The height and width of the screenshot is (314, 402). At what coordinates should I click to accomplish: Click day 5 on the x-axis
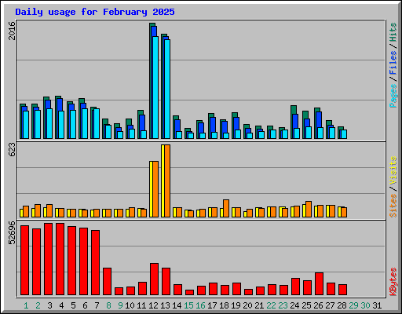[x=73, y=305]
